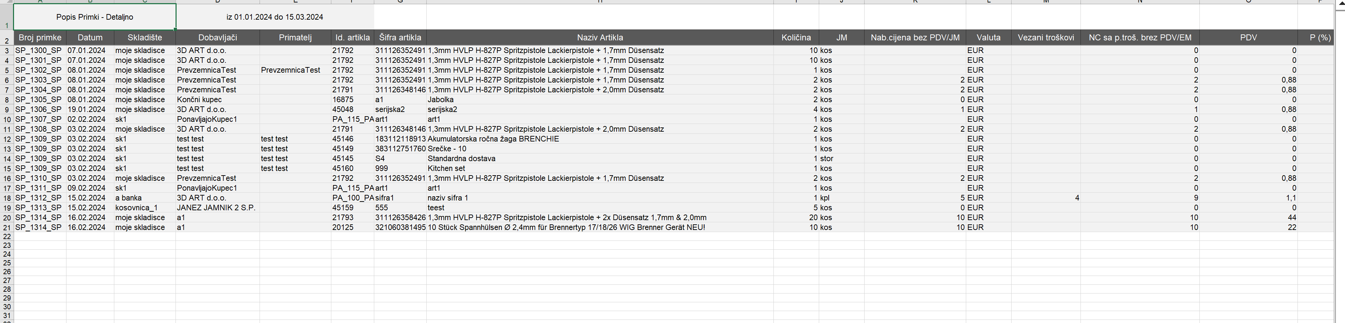Select the 'Primatelj' header cell
Viewport: 1345px width, 323px height.
point(295,38)
